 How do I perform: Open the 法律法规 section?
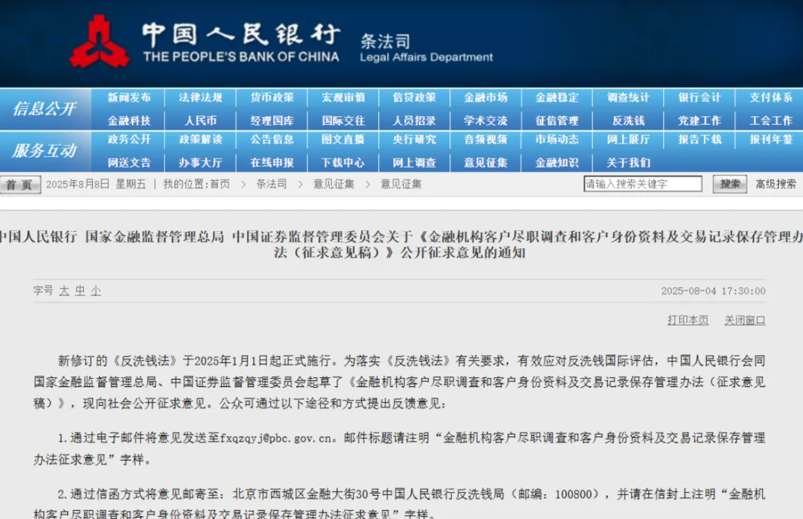pyautogui.click(x=201, y=97)
